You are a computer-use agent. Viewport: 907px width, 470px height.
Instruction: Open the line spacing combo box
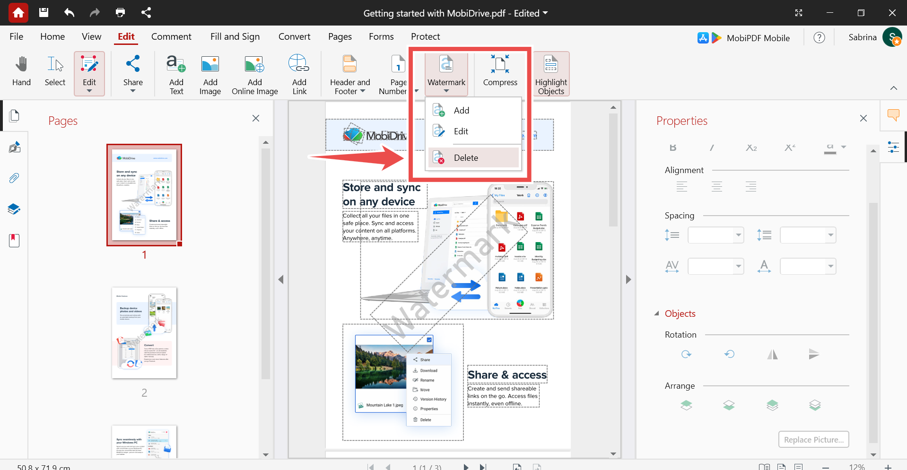pos(716,235)
